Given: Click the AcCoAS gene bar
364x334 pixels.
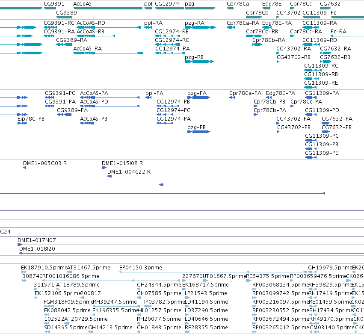Looking at the screenshot, I should tap(108, 8).
